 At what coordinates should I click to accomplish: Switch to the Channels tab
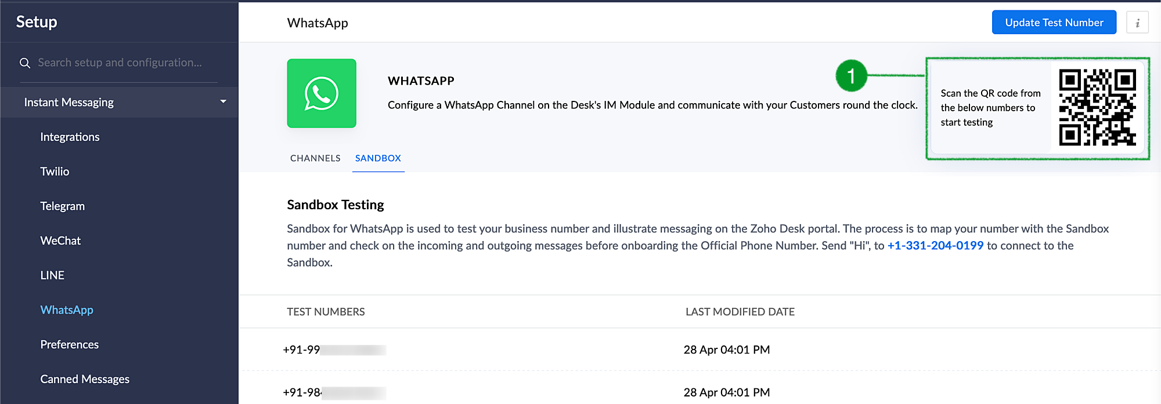[x=315, y=158]
